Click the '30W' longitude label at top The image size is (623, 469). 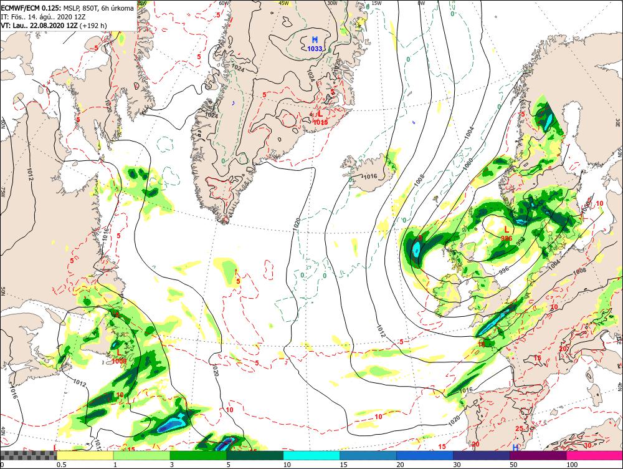coord(332,3)
